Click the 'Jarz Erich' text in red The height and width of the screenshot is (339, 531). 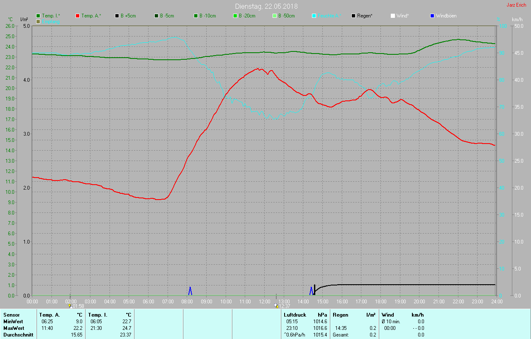click(x=516, y=5)
